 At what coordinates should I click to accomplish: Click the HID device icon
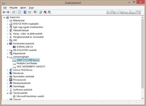(11, 40)
